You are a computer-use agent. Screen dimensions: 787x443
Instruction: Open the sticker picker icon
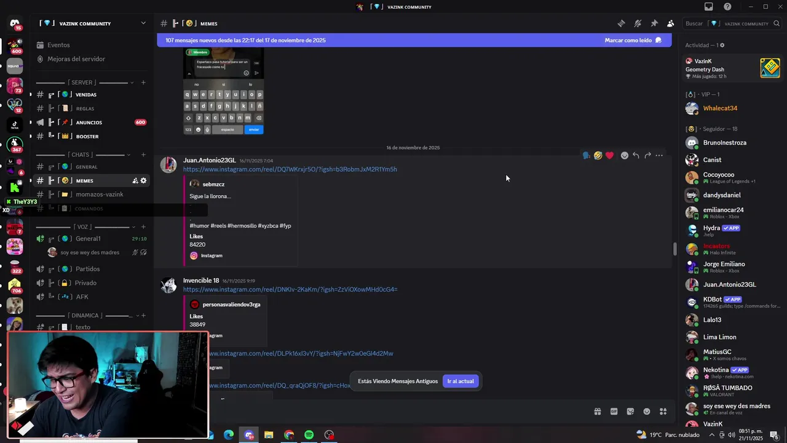coord(630,412)
